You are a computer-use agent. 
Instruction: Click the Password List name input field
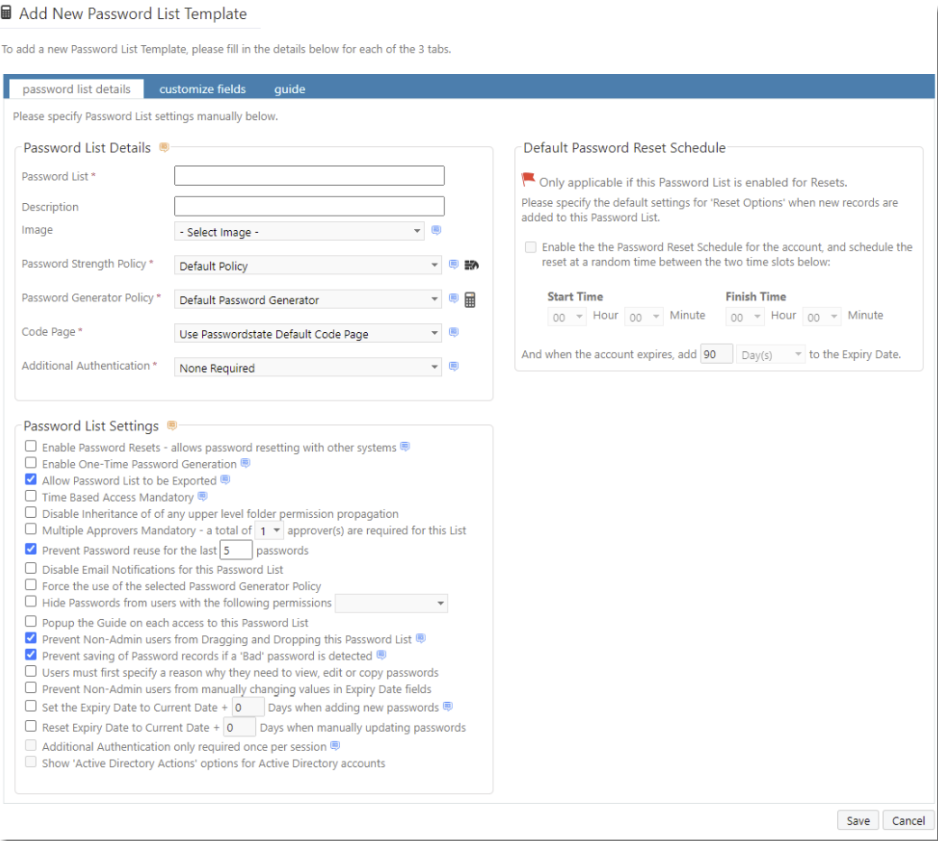click(309, 176)
